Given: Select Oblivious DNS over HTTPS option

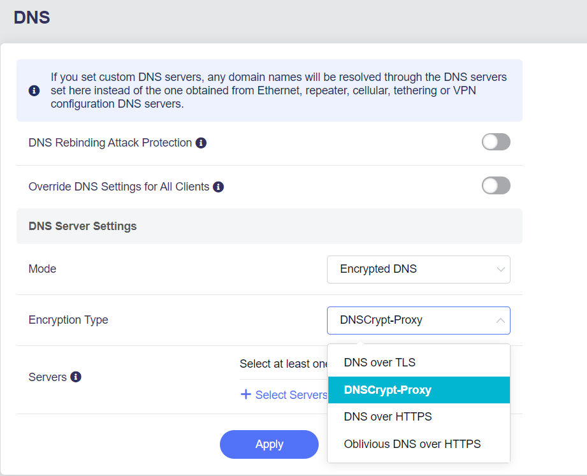Looking at the screenshot, I should coord(412,444).
